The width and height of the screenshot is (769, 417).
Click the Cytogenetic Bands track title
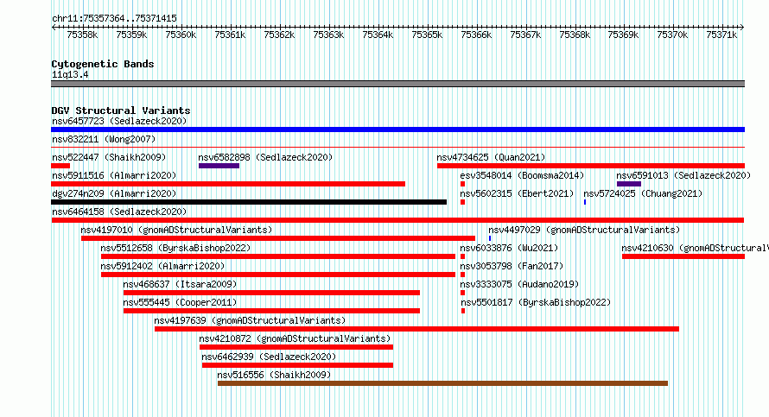click(103, 64)
